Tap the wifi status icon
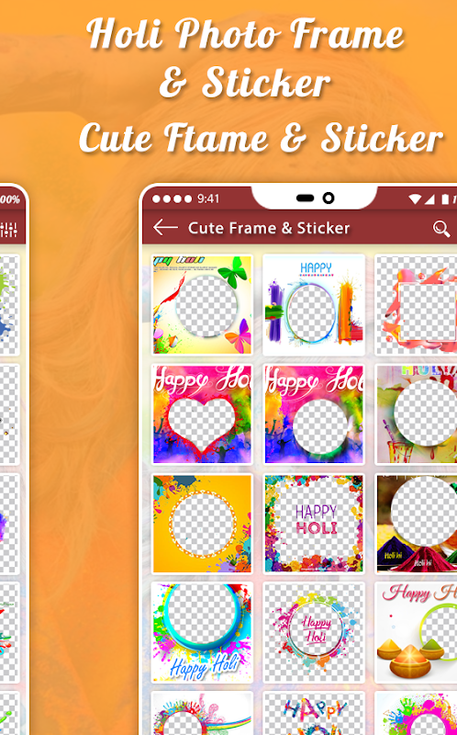457x735 pixels. 415,199
